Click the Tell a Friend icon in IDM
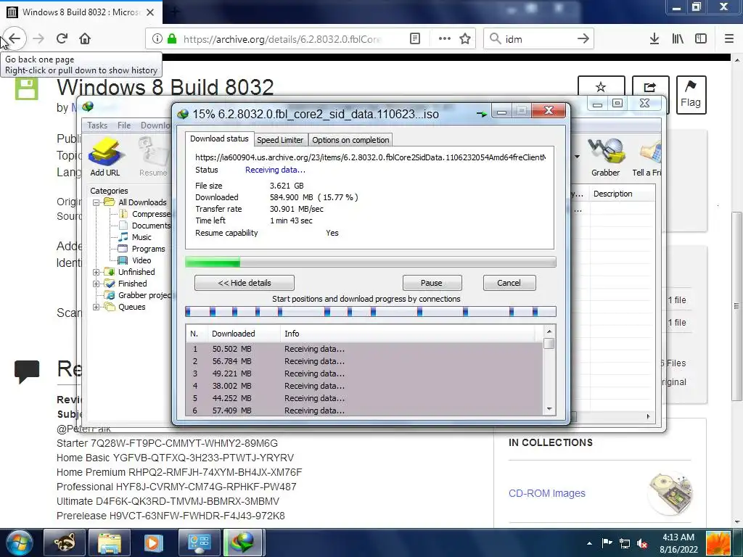This screenshot has width=743, height=557. pos(646,157)
